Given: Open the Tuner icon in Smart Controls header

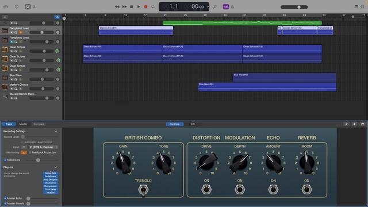Looking at the screenshot, I should coord(346,124).
